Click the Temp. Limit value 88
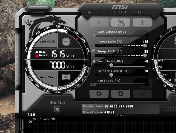The width and height of the screenshot is (176, 133). (146, 51)
